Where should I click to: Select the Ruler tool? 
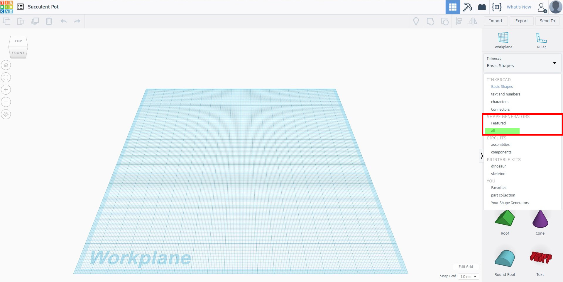(x=541, y=41)
